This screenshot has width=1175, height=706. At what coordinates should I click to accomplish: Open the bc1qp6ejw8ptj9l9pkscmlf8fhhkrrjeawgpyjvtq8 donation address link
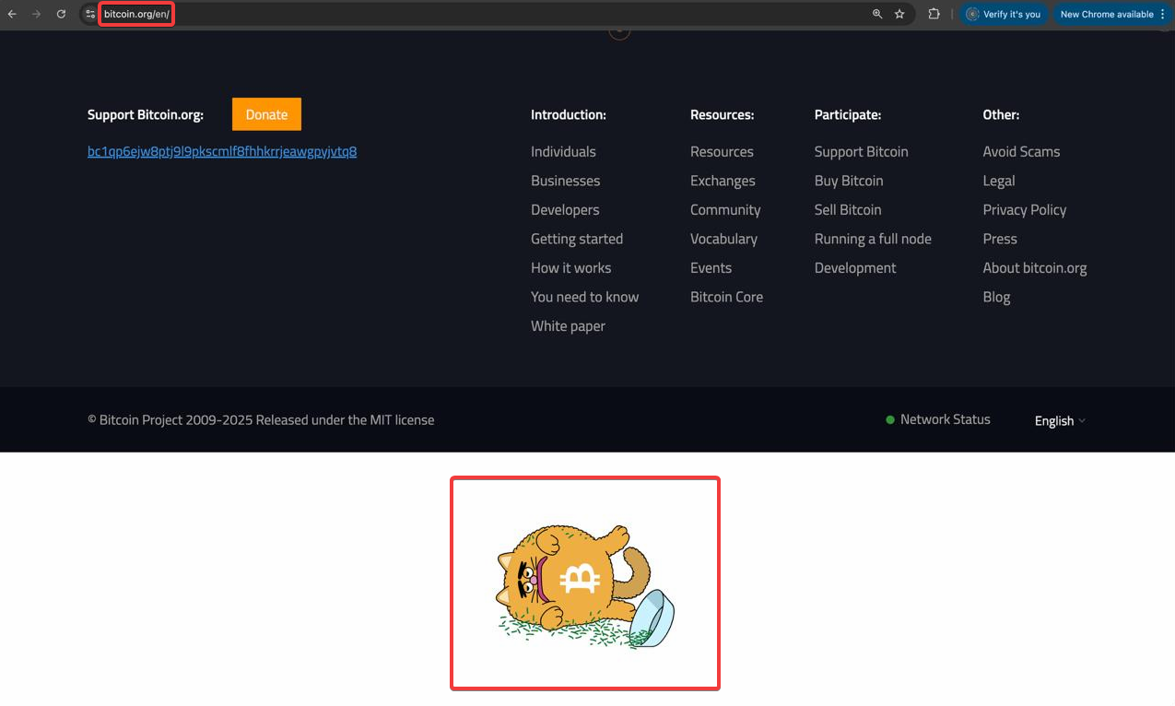[x=222, y=151]
